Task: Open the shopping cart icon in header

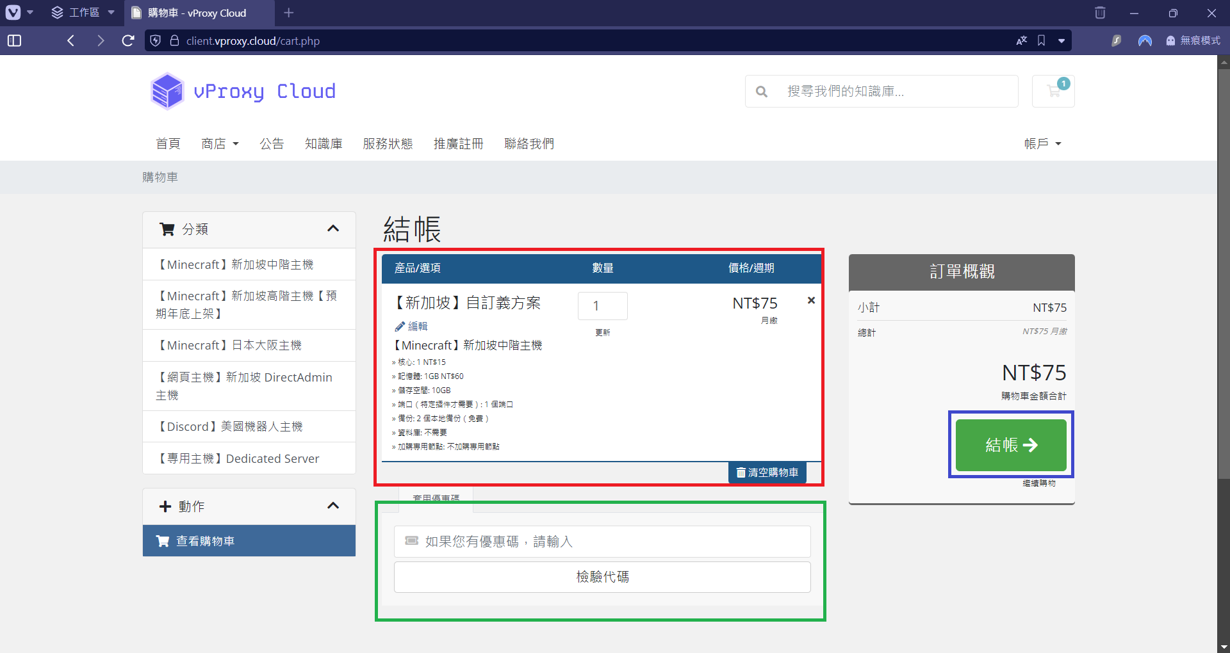Action: [x=1053, y=92]
